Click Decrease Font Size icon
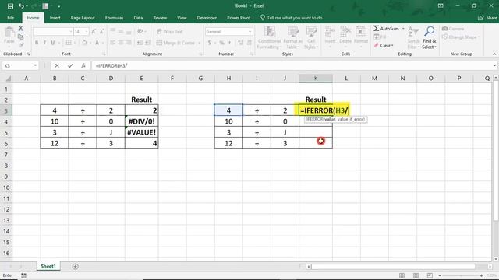 click(x=101, y=31)
